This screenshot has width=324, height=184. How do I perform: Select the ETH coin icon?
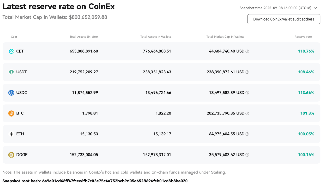[x=11, y=134]
